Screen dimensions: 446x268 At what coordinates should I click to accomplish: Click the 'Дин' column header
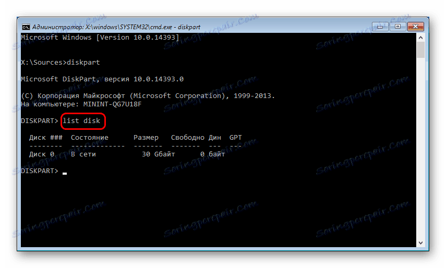(x=215, y=138)
